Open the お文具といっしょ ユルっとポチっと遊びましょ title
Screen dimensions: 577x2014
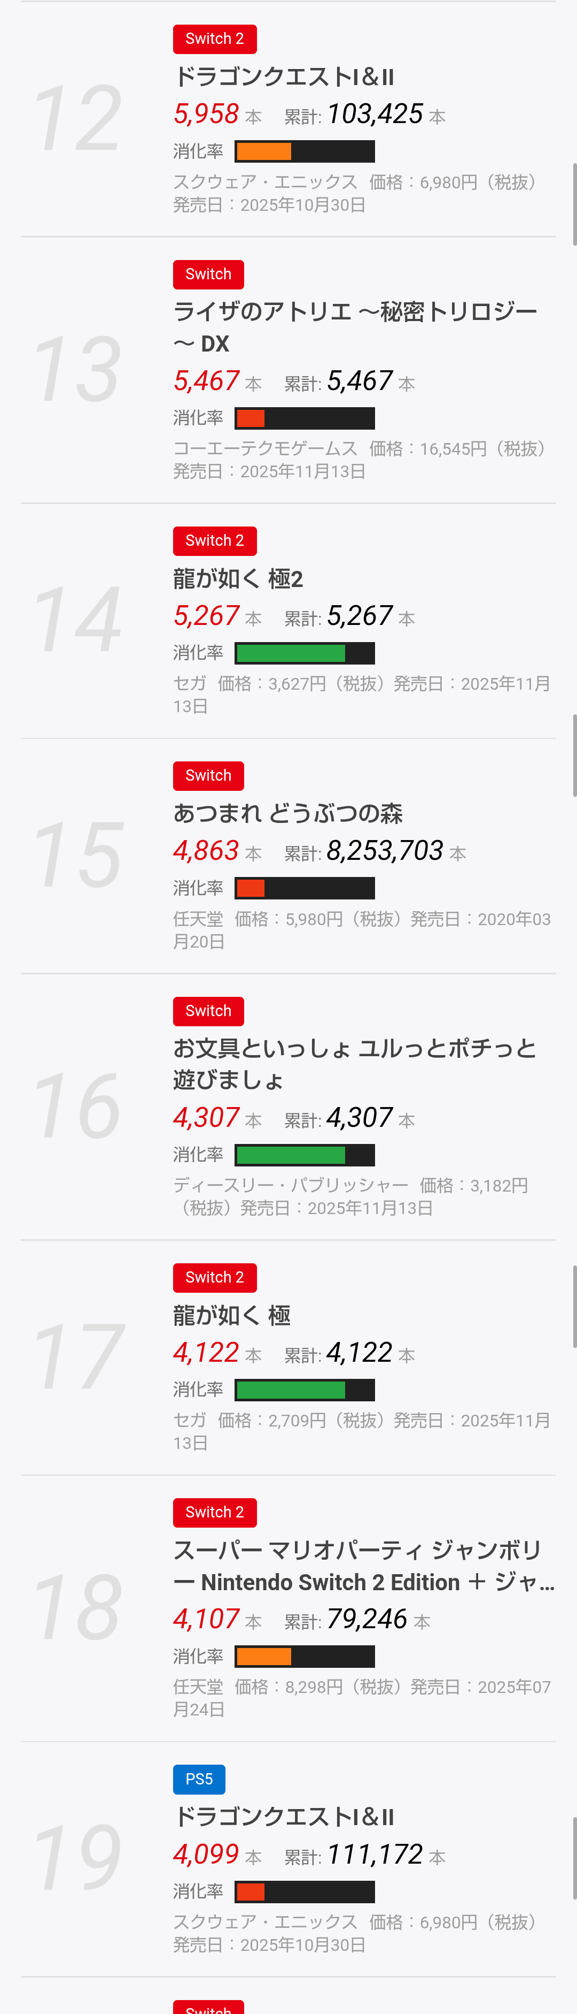click(354, 1063)
